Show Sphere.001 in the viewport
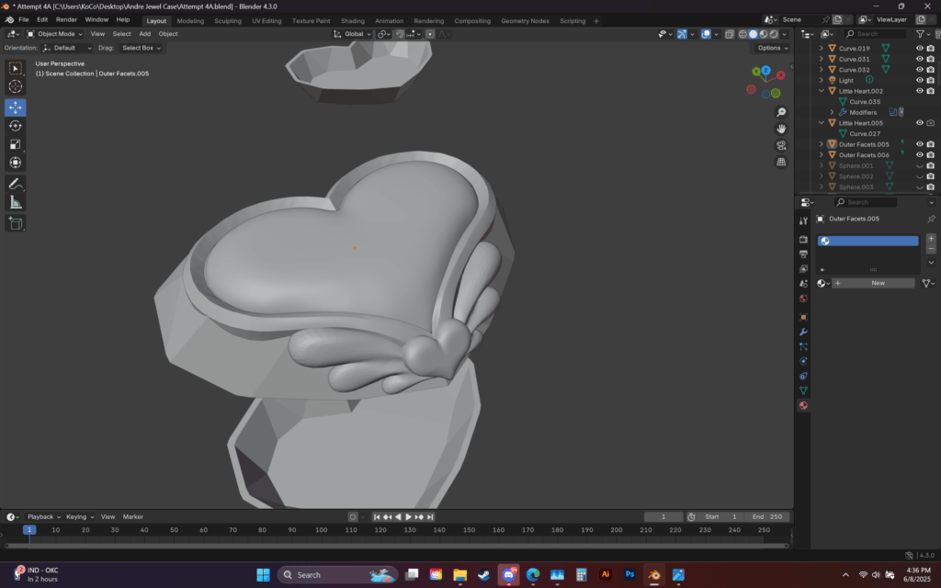This screenshot has width=941, height=588. point(919,165)
